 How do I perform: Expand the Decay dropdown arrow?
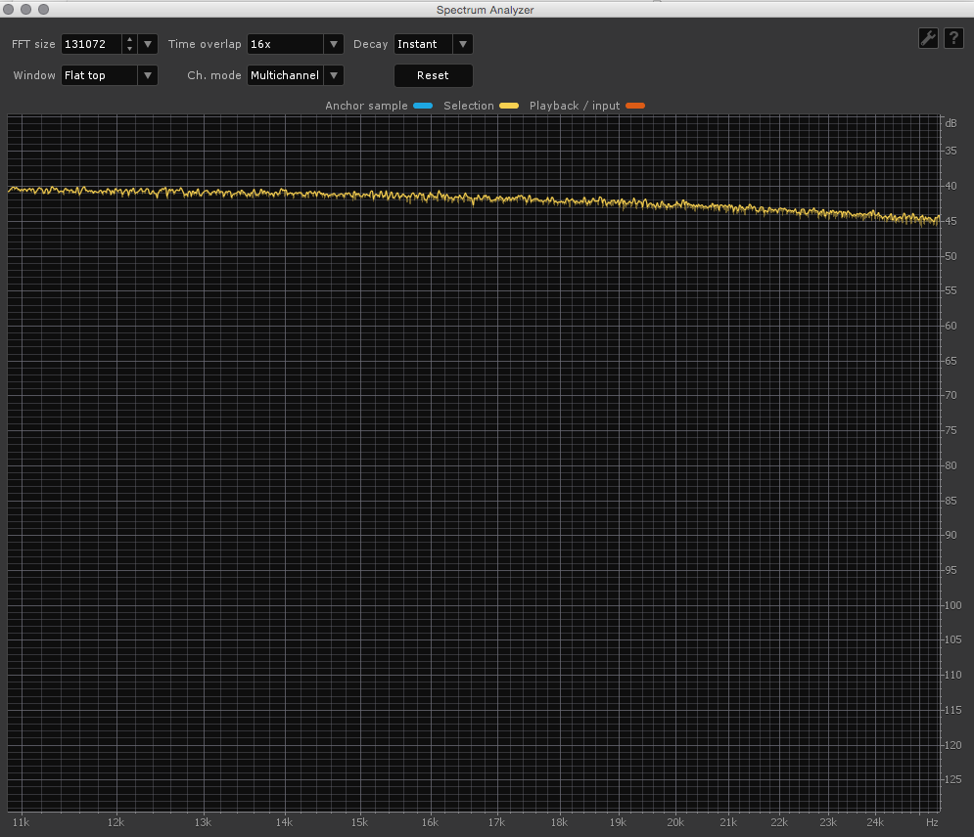[463, 44]
